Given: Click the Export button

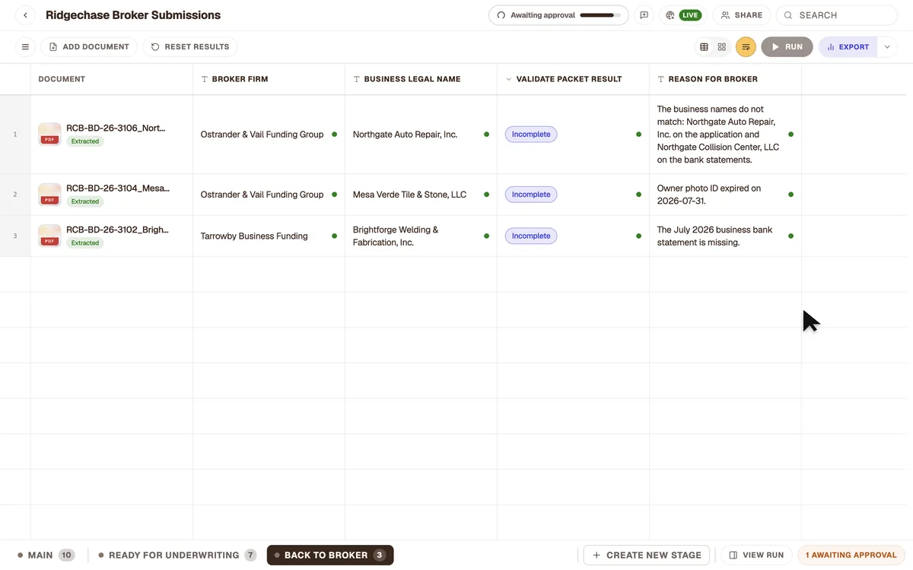Looking at the screenshot, I should (848, 47).
